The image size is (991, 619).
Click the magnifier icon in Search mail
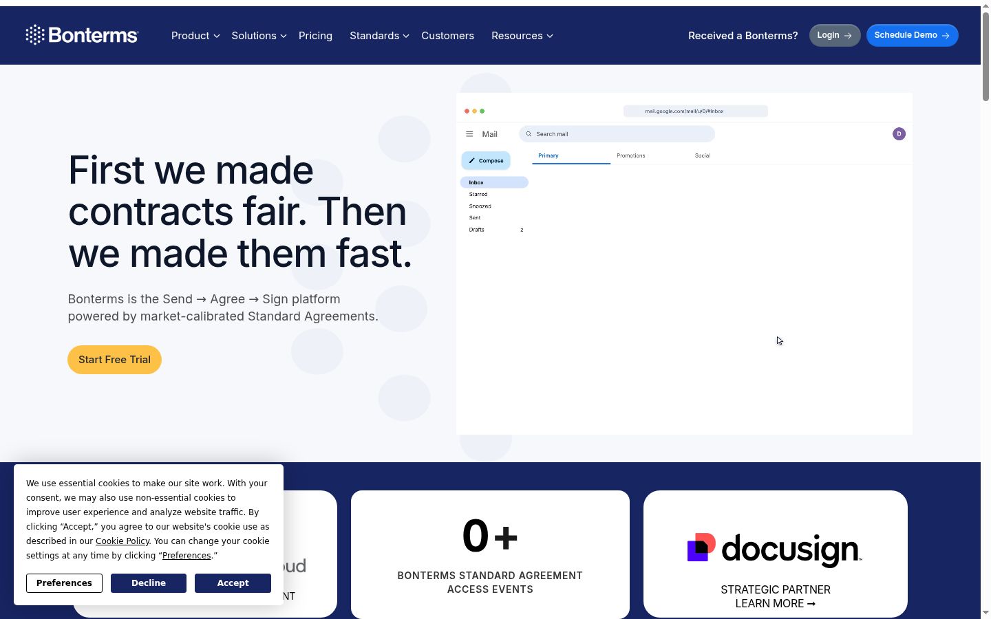[x=529, y=134]
